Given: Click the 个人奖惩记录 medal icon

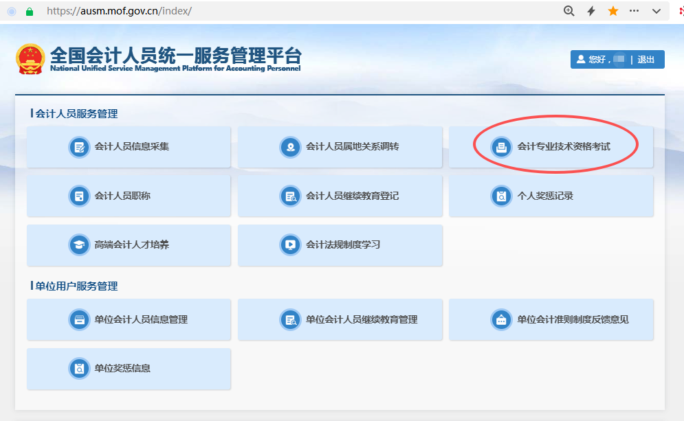Looking at the screenshot, I should [501, 196].
